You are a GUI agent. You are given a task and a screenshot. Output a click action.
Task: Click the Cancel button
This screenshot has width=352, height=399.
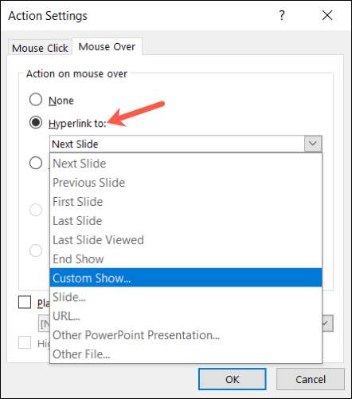[311, 379]
